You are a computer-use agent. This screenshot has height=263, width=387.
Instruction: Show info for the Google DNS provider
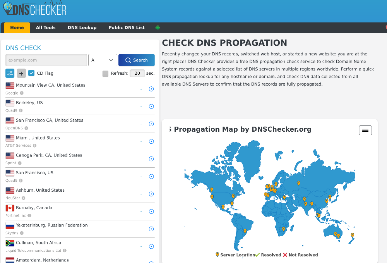[22, 93]
